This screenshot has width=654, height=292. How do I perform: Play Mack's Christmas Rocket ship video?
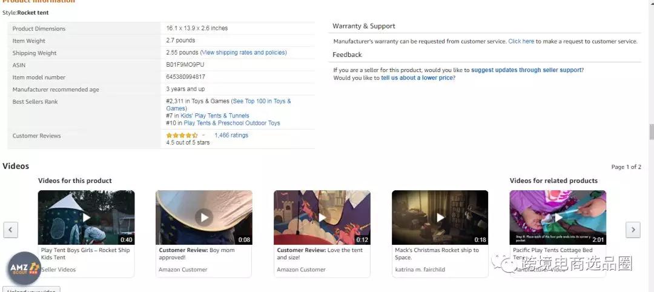click(440, 217)
